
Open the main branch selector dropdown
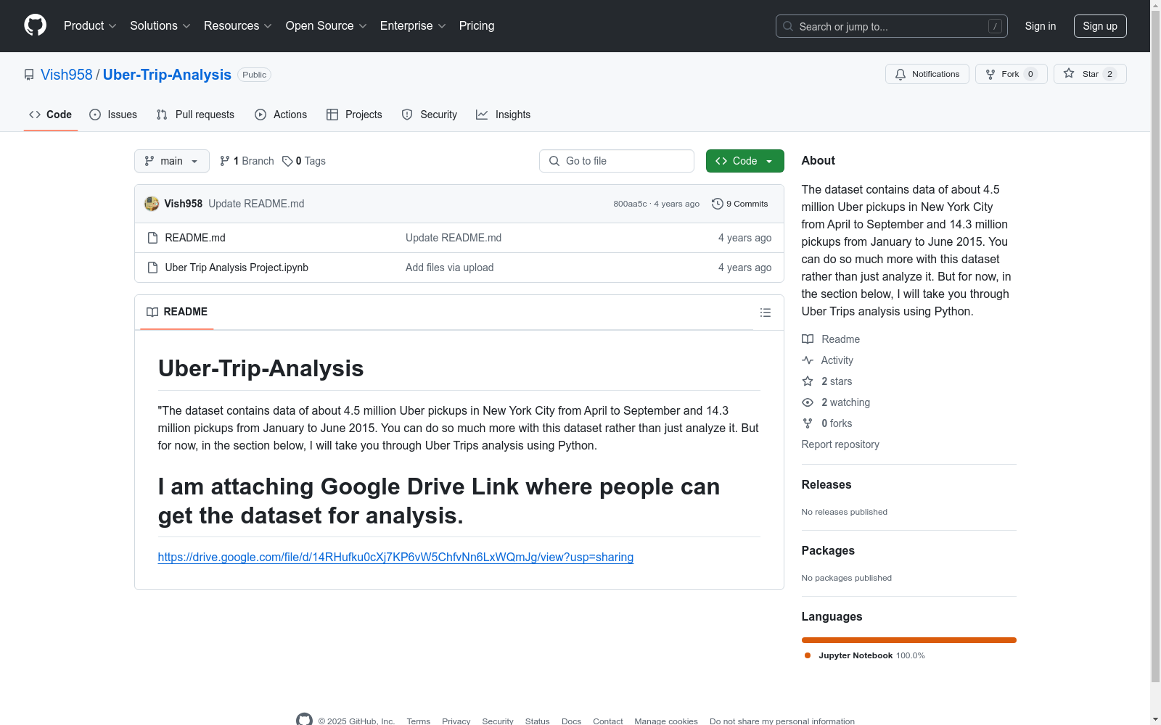pyautogui.click(x=172, y=161)
